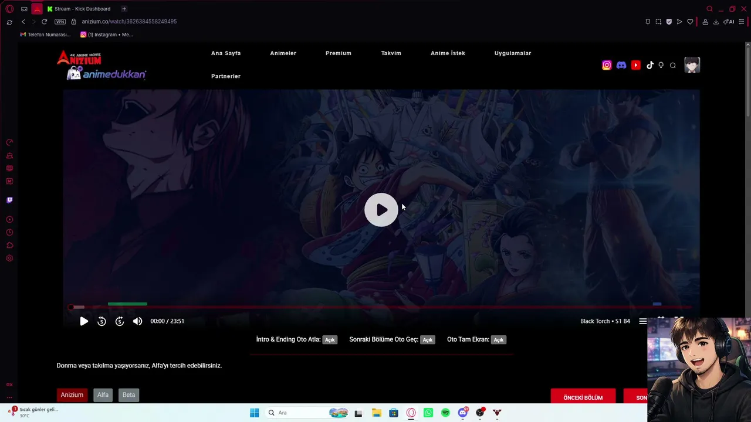Open the Premium page
Viewport: 751px width, 422px height.
coord(339,53)
